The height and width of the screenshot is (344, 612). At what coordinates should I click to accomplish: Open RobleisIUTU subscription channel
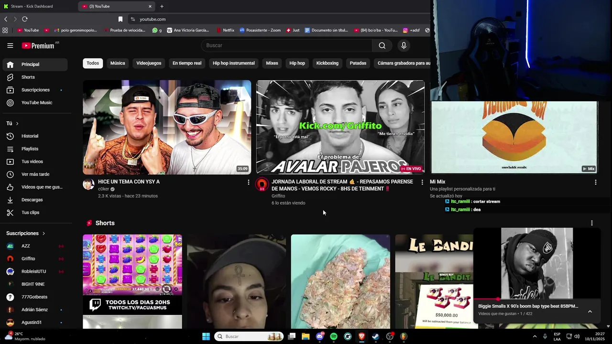coord(35,271)
